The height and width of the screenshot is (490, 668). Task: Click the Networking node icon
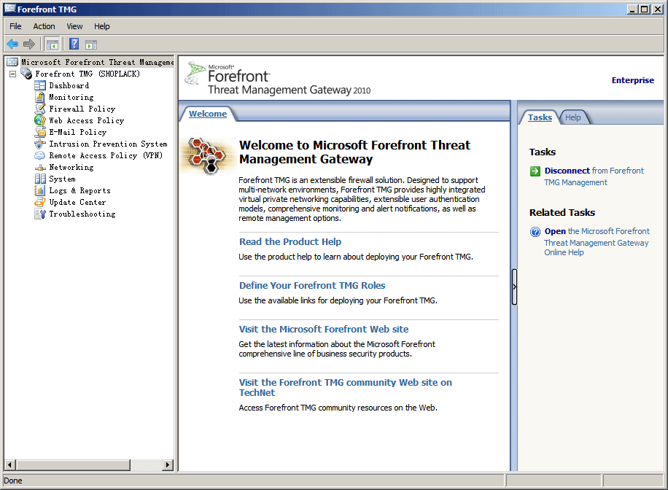pyautogui.click(x=40, y=168)
